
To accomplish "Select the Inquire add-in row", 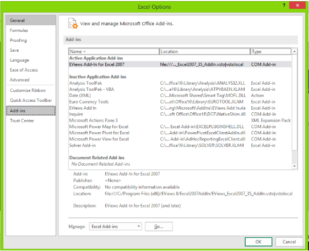I will [x=180, y=114].
